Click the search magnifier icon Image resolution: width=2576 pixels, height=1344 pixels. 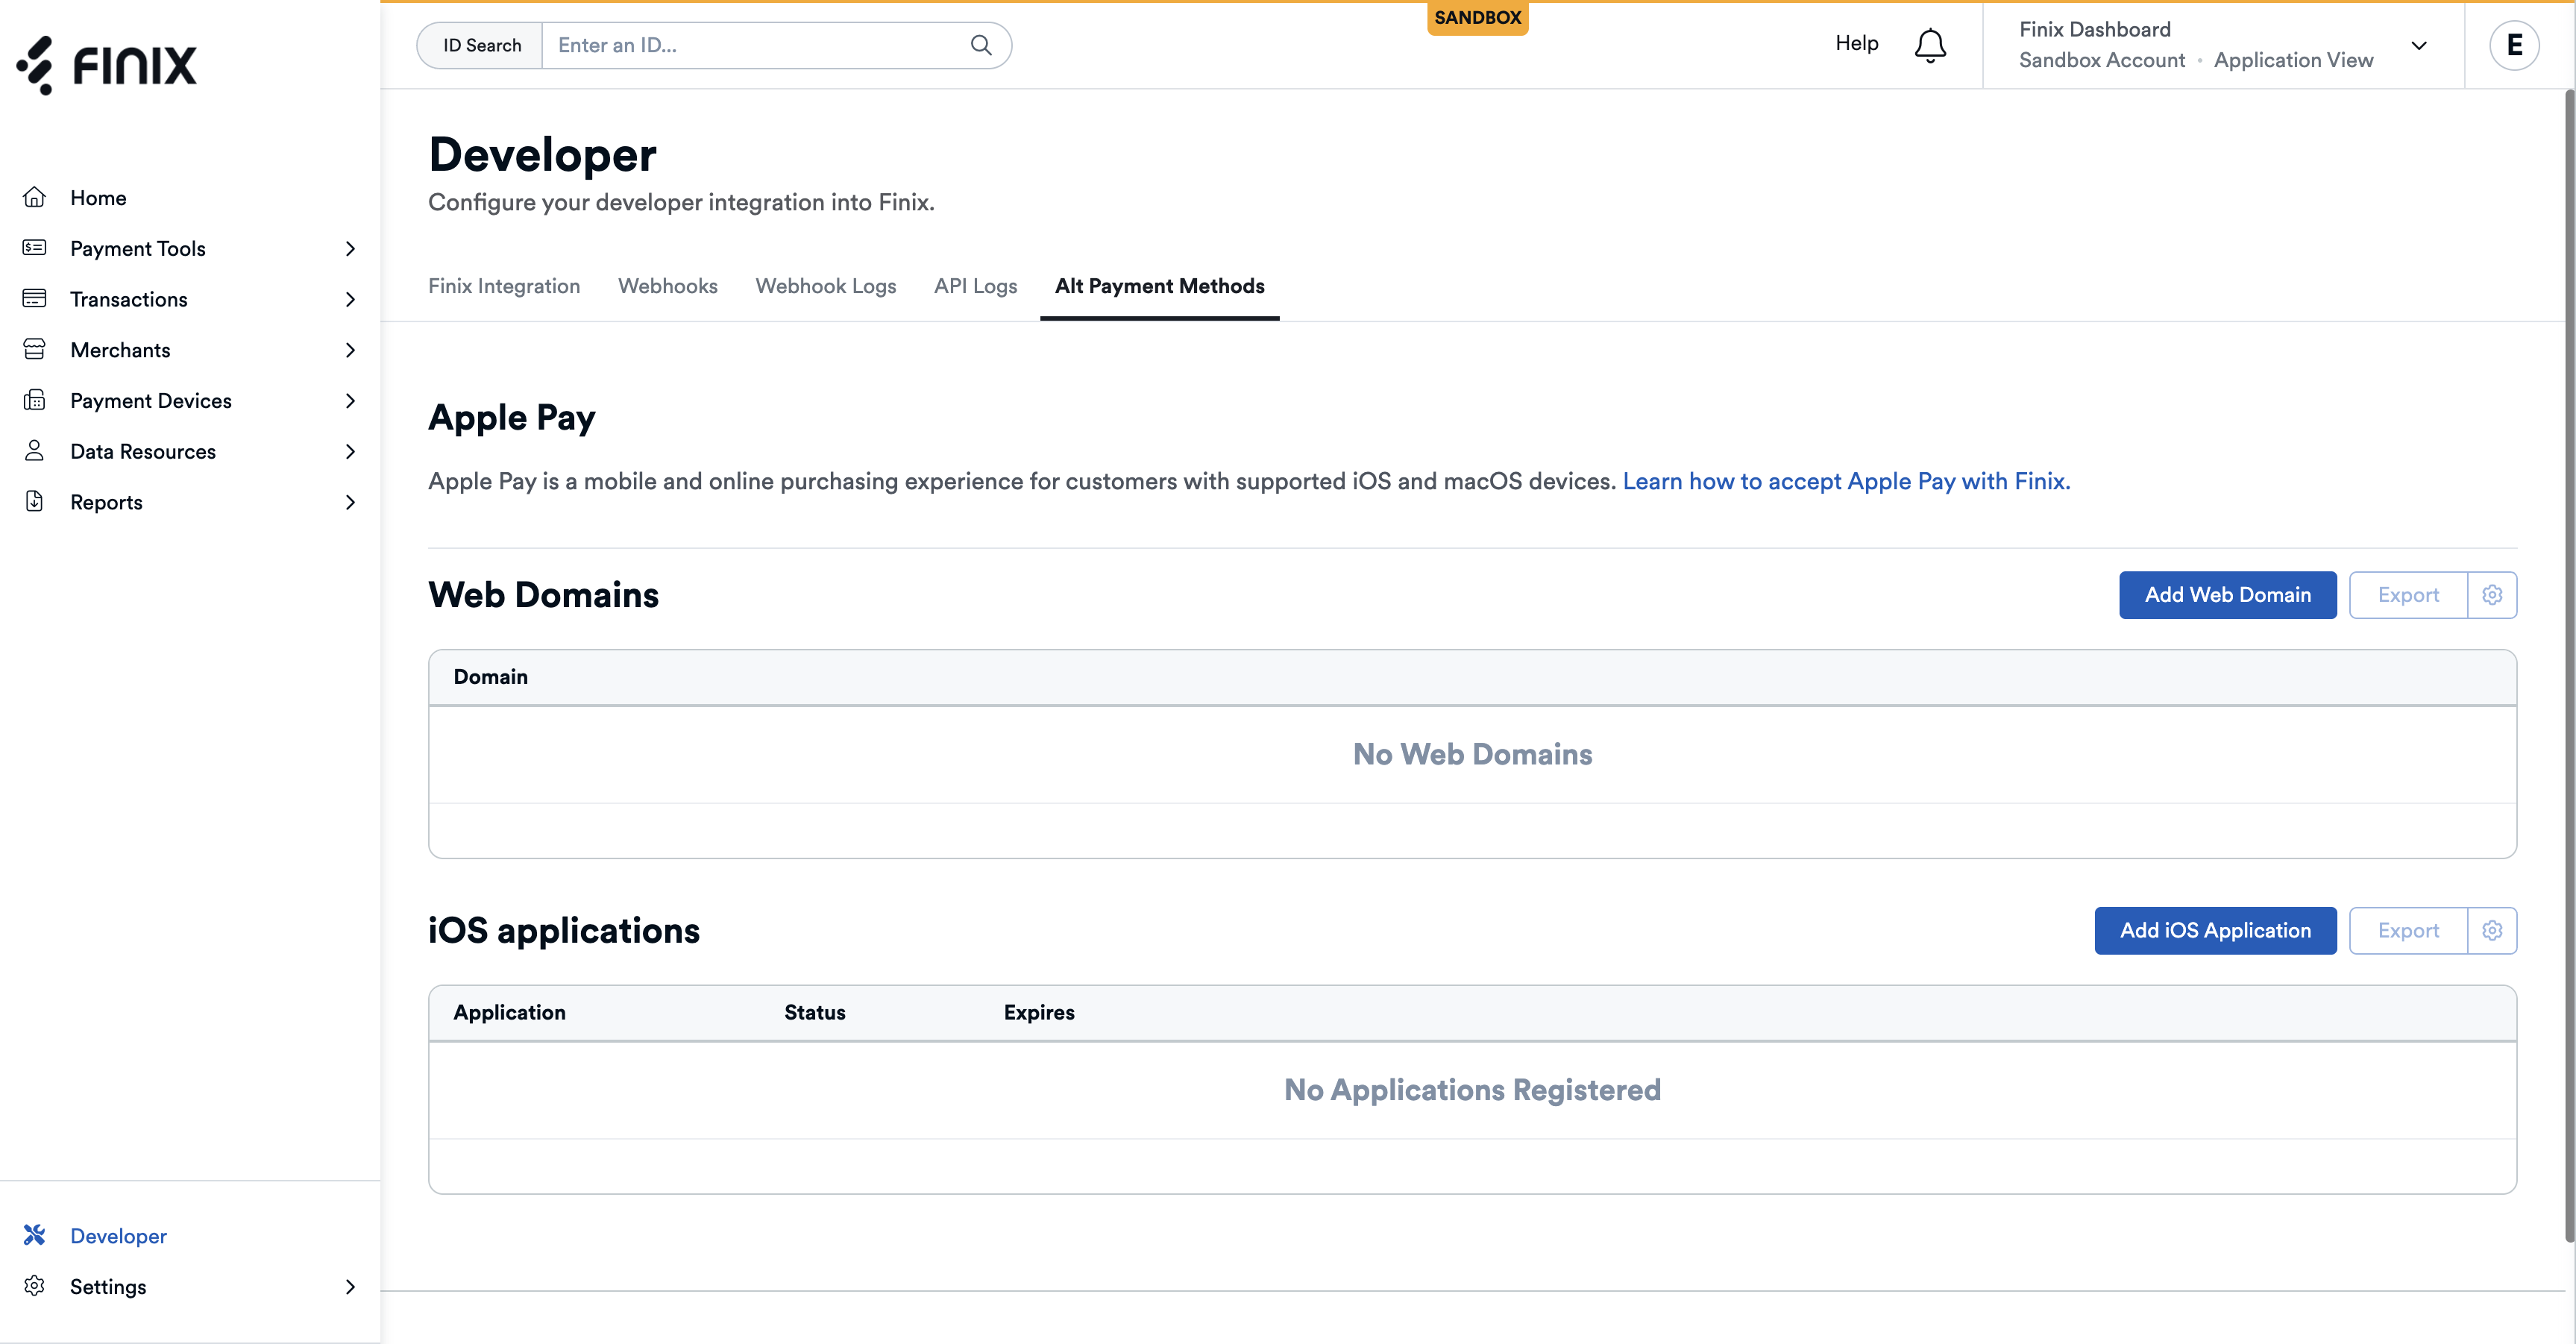(x=981, y=45)
